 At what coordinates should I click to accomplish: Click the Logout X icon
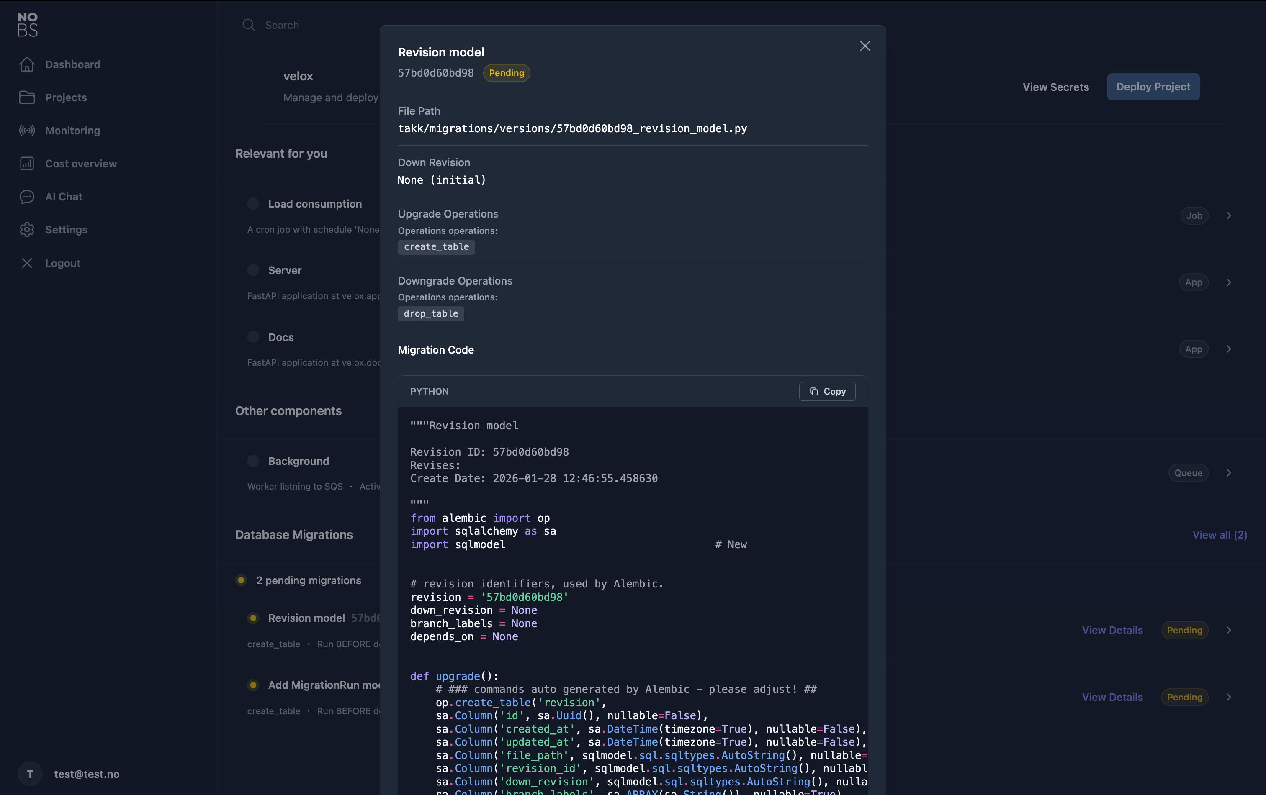coord(27,263)
